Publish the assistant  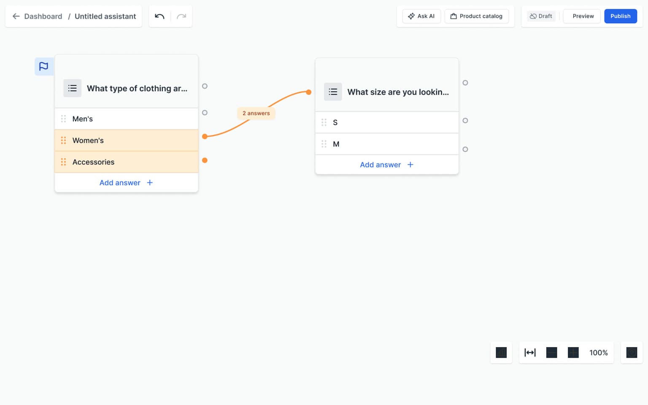click(x=620, y=16)
